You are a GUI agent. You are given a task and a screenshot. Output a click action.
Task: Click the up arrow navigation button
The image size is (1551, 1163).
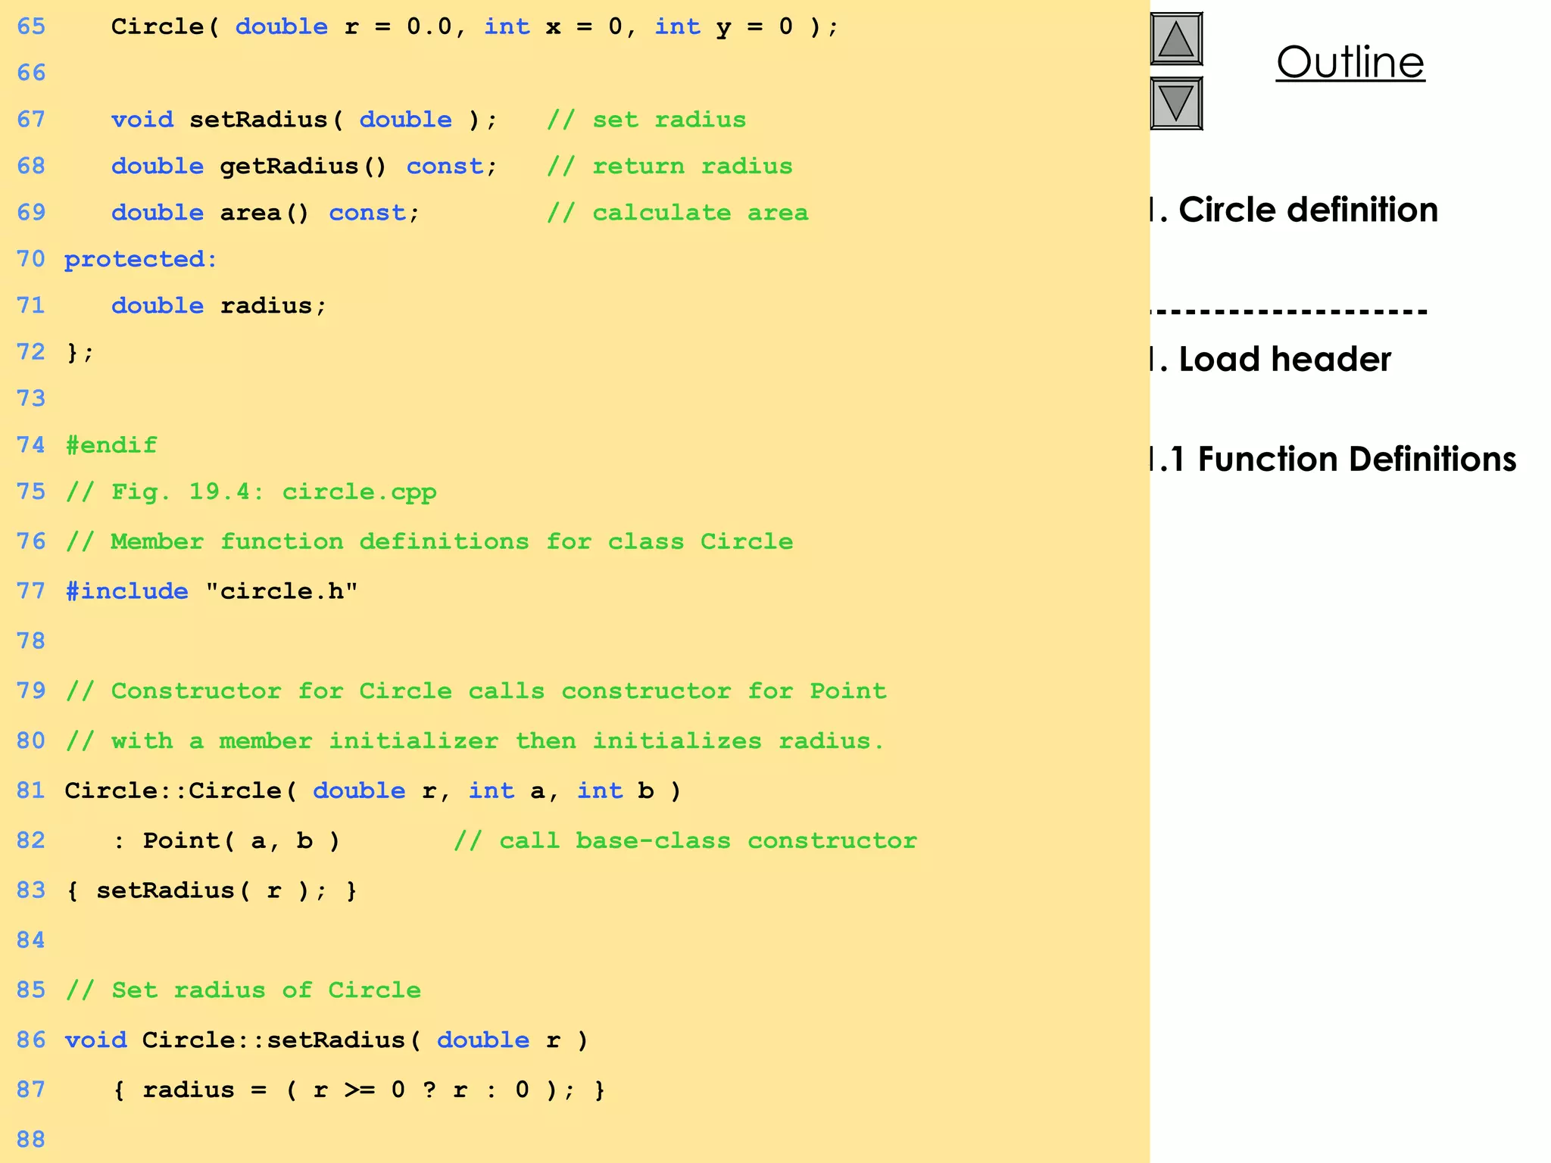(1176, 39)
